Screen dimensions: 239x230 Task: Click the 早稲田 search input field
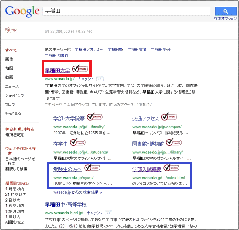(126, 11)
